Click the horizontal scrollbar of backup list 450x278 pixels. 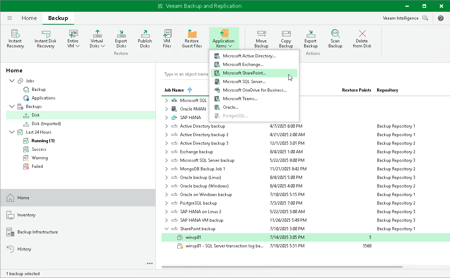click(x=282, y=267)
